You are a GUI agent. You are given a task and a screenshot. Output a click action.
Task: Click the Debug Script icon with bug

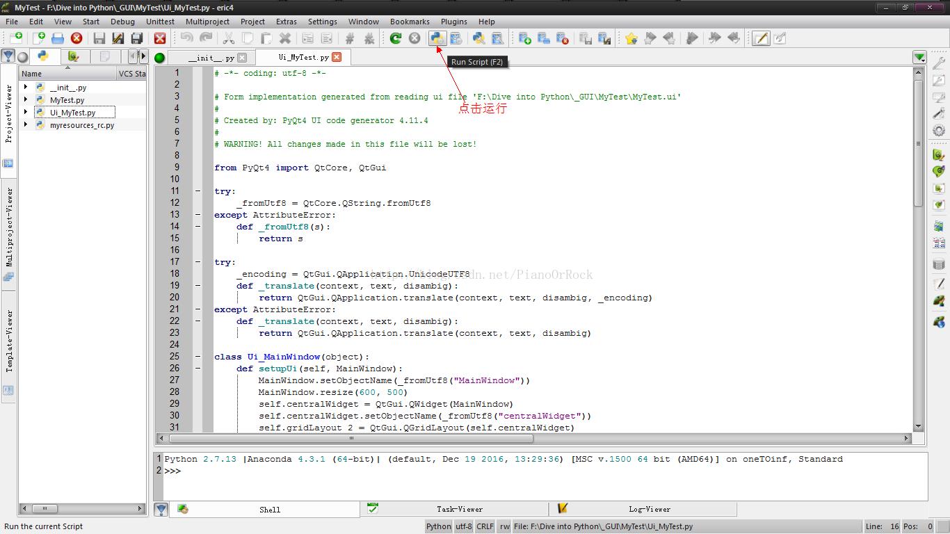pyautogui.click(x=478, y=38)
